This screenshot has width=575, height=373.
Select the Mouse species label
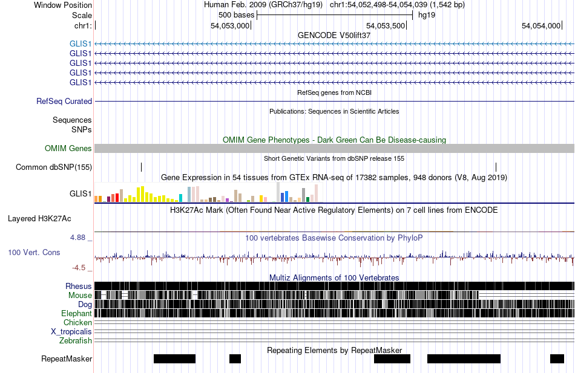pyautogui.click(x=80, y=296)
